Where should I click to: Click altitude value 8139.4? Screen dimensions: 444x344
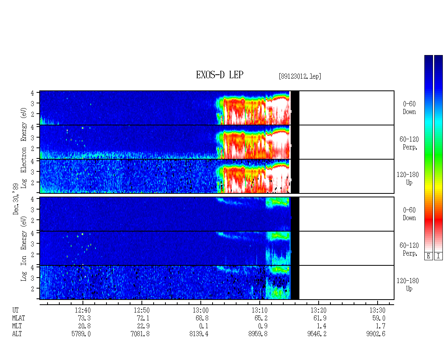(199, 334)
